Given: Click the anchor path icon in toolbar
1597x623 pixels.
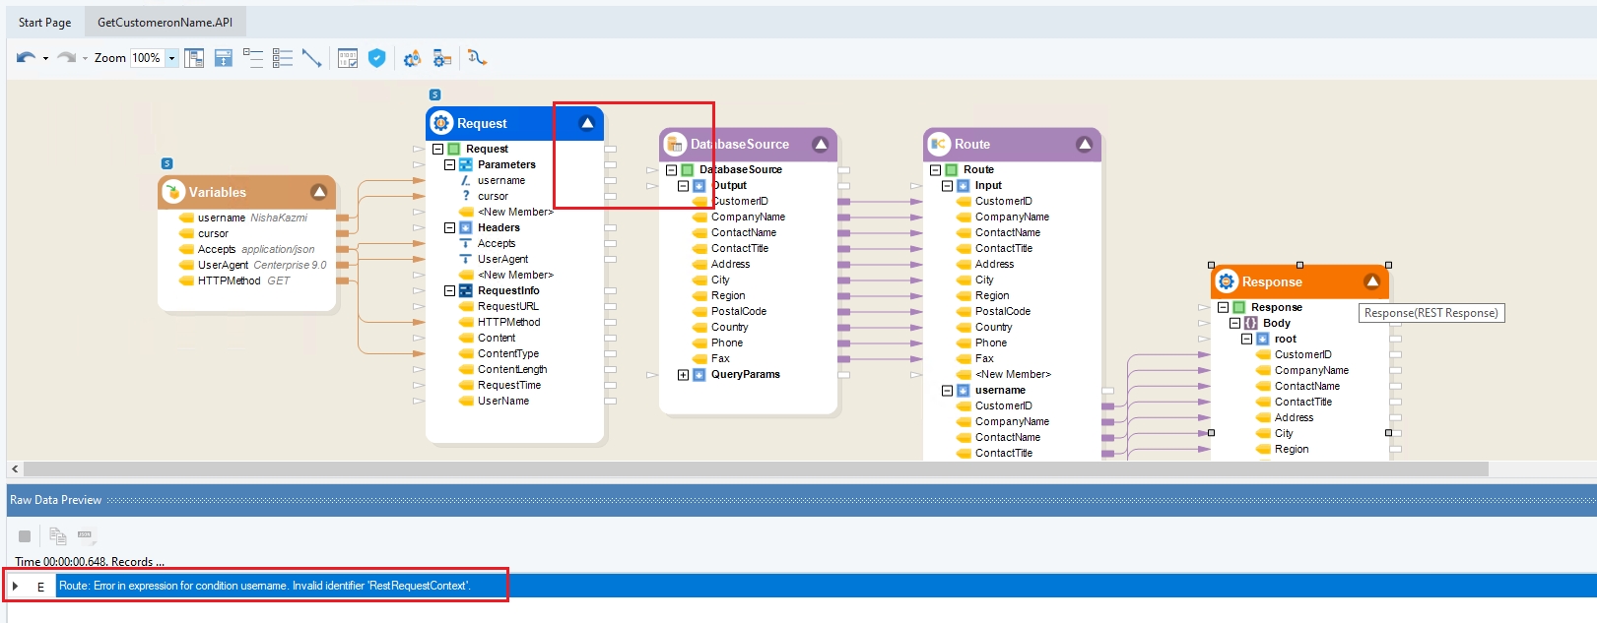Looking at the screenshot, I should click(478, 58).
